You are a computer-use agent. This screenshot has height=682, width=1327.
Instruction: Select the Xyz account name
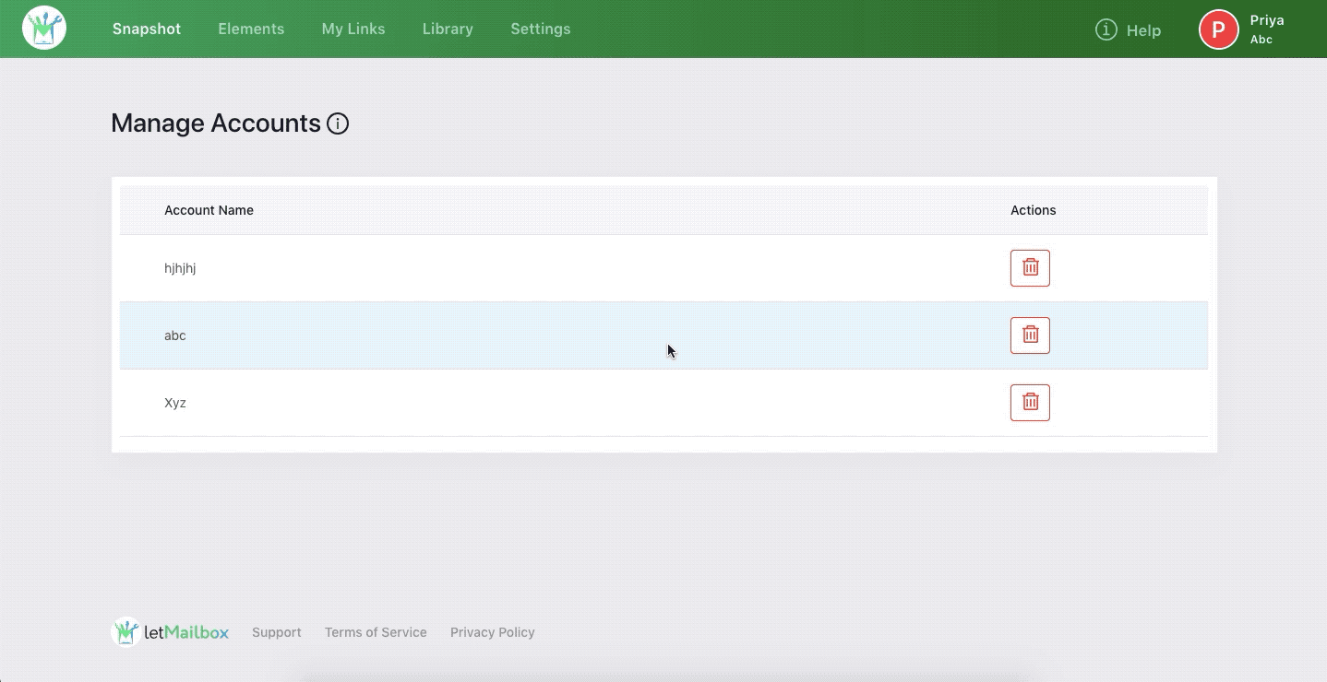[175, 403]
